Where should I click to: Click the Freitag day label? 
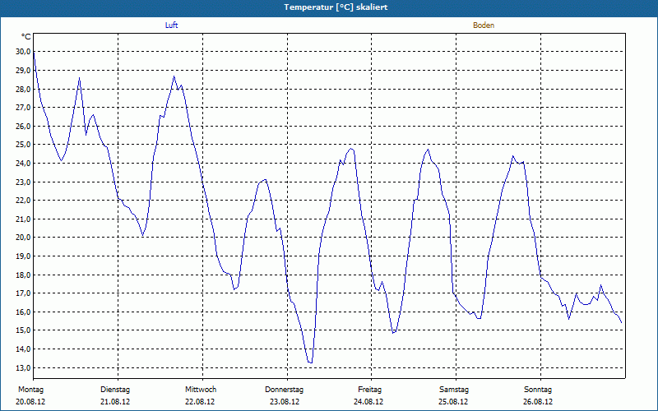pos(369,390)
